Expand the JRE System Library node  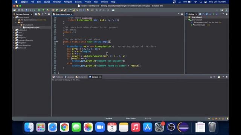click(x=16, y=20)
